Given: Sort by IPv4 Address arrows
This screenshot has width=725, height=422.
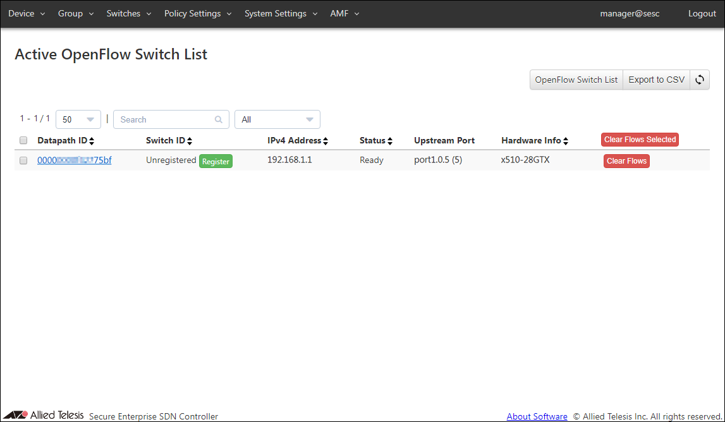Looking at the screenshot, I should pos(326,141).
